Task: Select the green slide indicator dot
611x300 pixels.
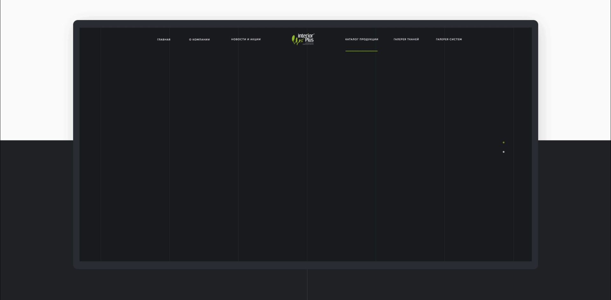Action: 503,142
